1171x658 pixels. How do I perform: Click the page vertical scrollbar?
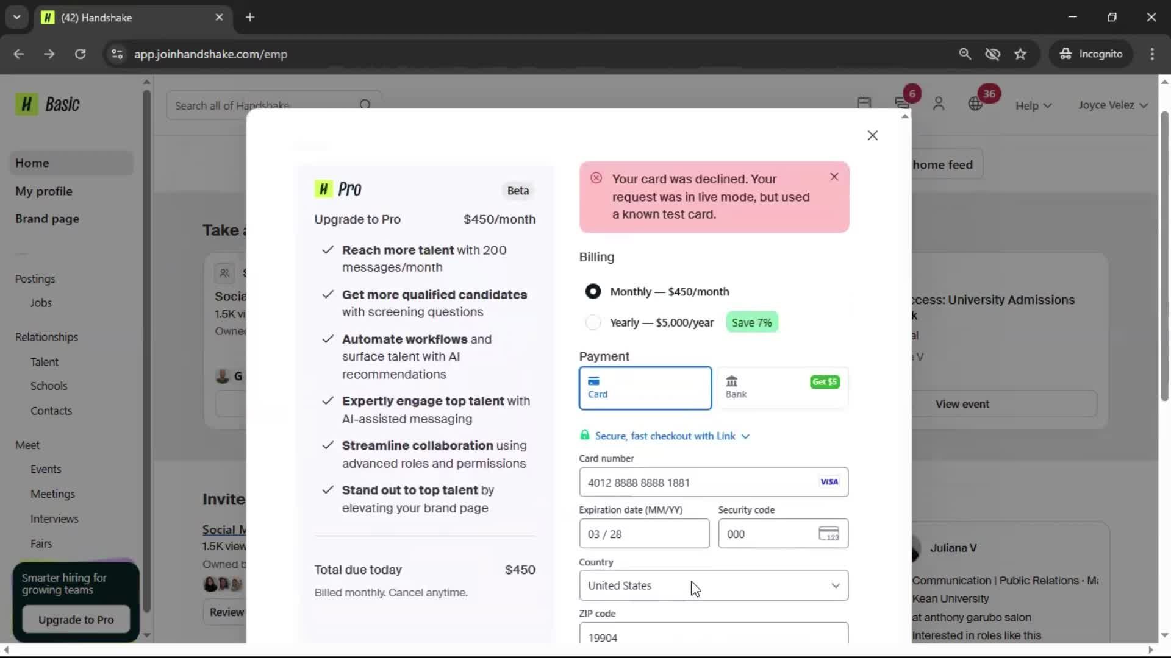click(1164, 256)
